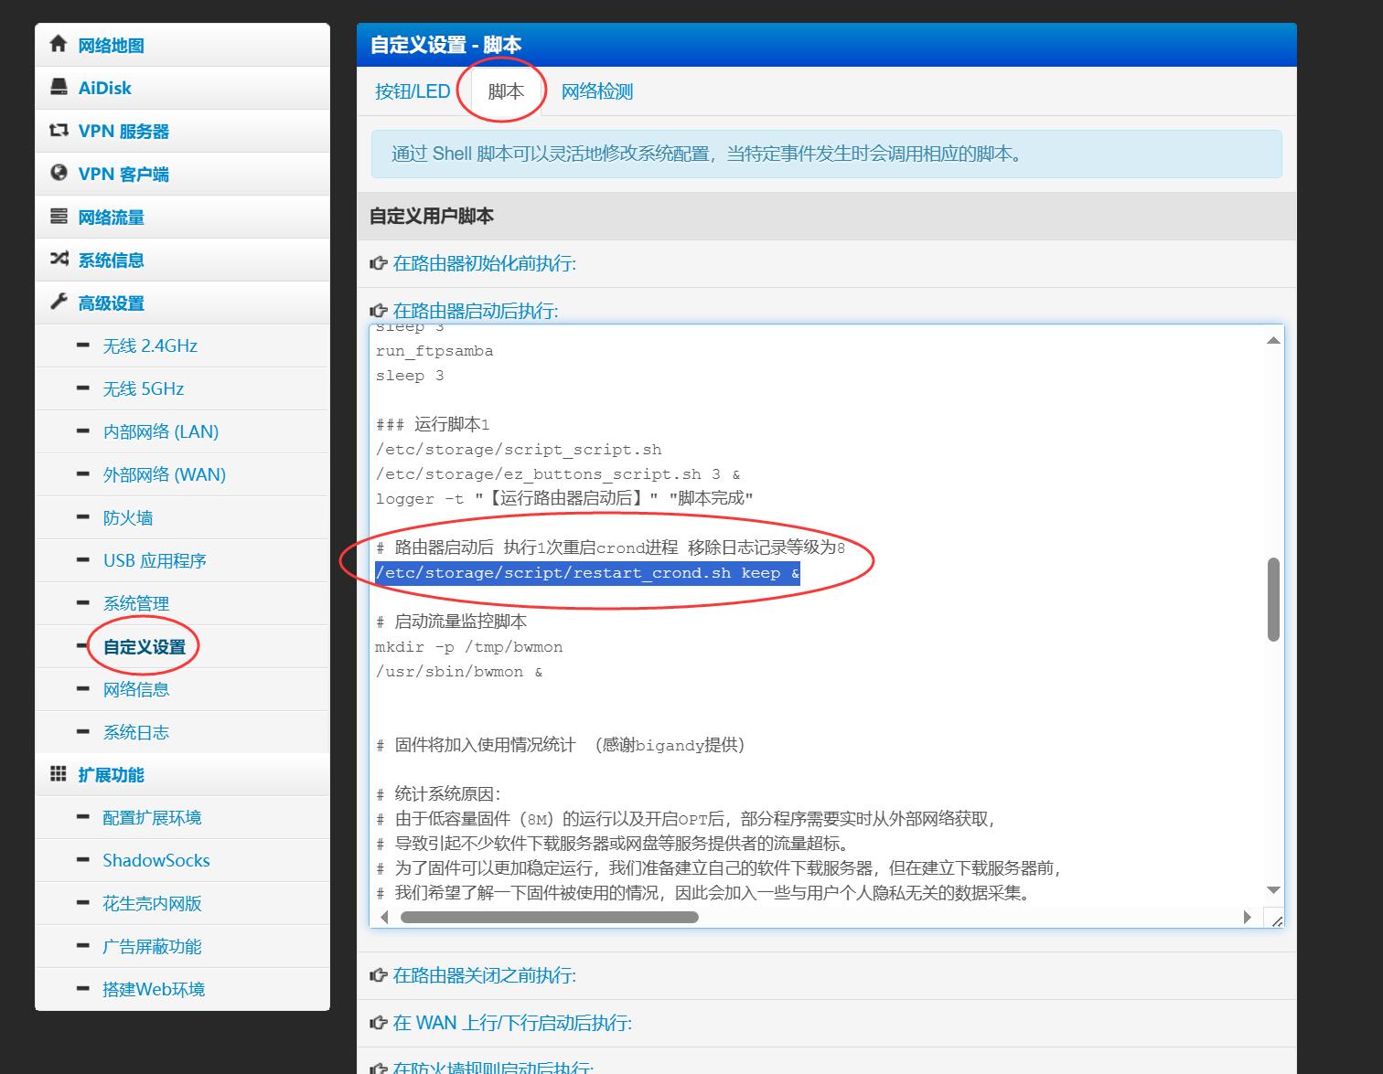The width and height of the screenshot is (1383, 1074).
Task: Click line '/etc/storage/ez_buttons_script.sh 3 &'
Action: pyautogui.click(x=557, y=474)
